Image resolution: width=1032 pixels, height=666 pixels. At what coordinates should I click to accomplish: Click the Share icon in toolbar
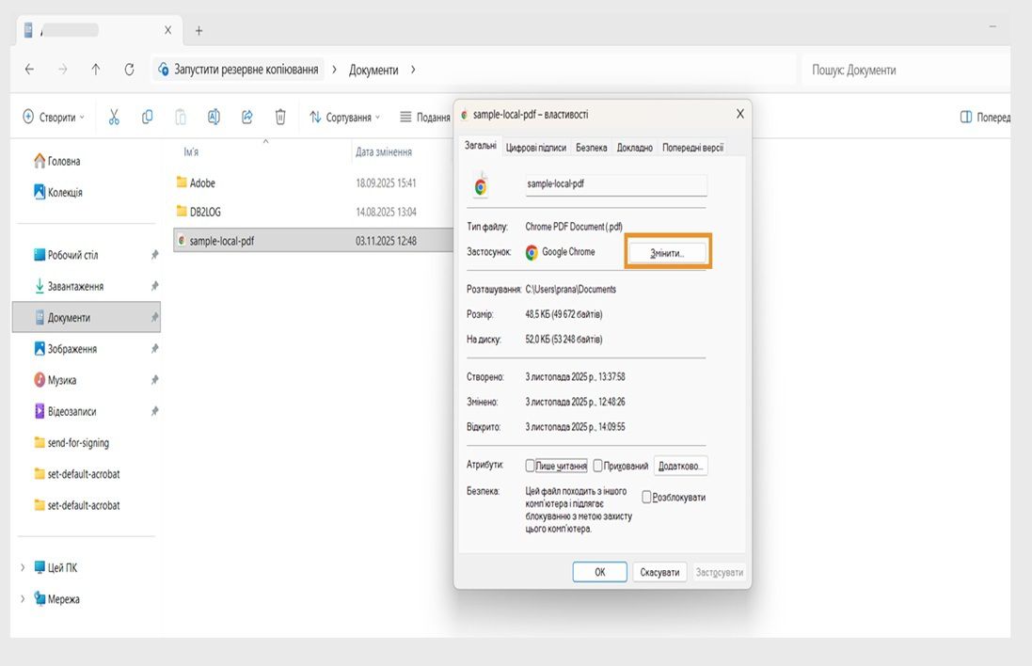(246, 118)
